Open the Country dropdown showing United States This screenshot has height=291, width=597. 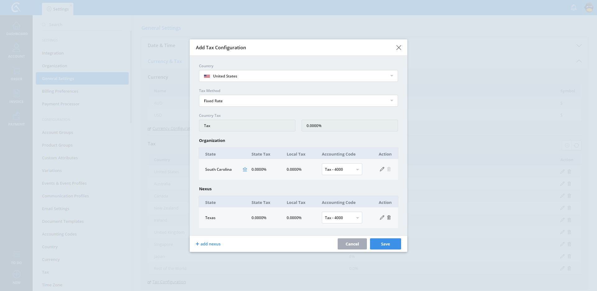298,76
